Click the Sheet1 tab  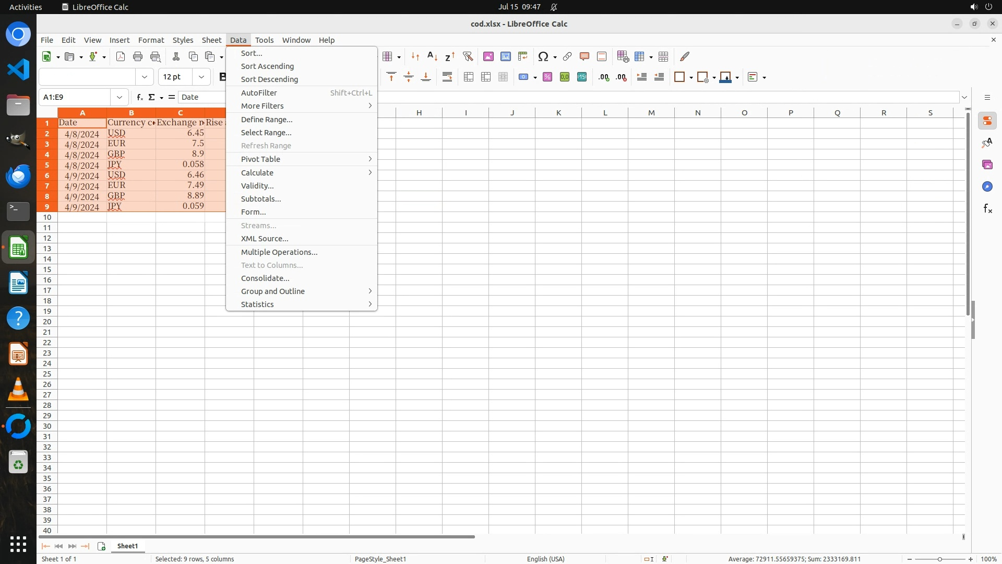tap(127, 546)
